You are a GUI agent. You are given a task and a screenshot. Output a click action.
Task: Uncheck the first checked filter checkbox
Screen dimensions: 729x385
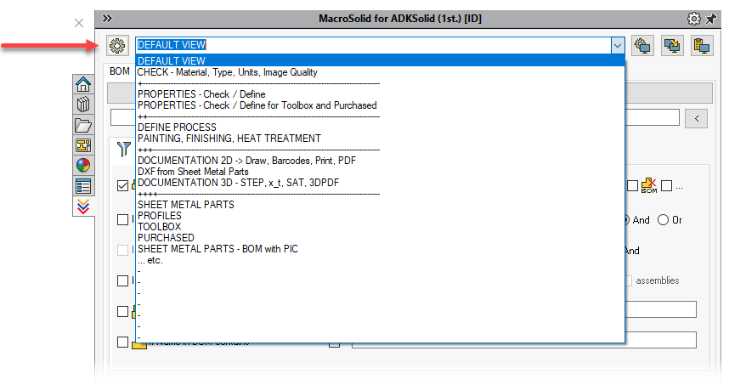coord(122,185)
